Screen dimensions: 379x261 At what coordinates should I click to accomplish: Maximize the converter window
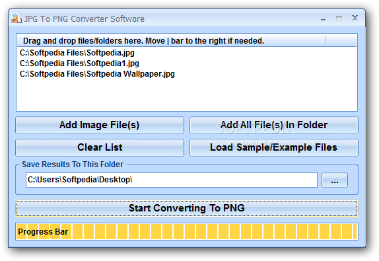point(339,19)
